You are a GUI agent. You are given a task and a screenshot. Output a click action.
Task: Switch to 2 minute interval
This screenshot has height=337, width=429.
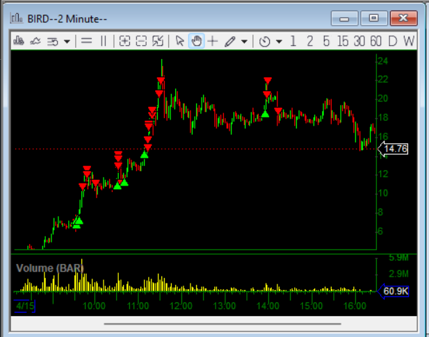[x=309, y=41]
